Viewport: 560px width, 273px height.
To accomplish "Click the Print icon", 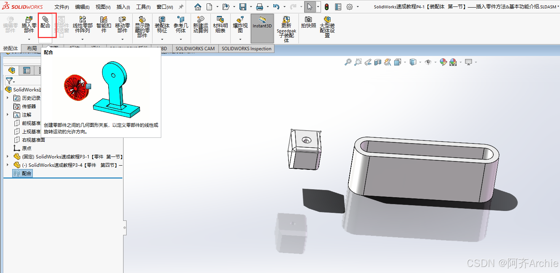I will click(x=260, y=7).
